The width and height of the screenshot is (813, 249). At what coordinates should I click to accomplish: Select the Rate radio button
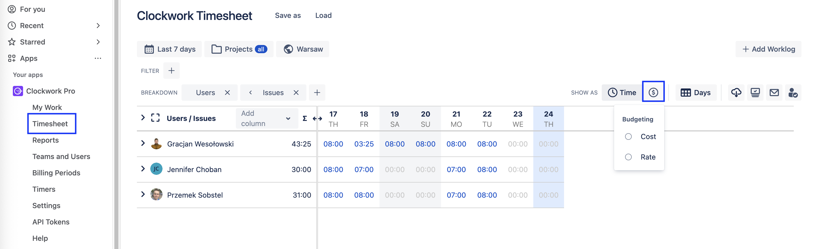pyautogui.click(x=628, y=157)
